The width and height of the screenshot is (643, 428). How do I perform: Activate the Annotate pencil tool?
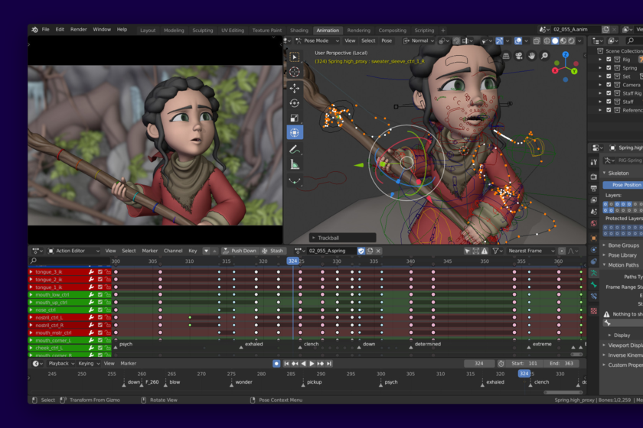point(295,149)
